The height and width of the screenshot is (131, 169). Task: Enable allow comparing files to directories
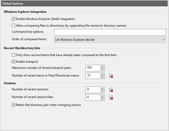[x=14, y=26]
